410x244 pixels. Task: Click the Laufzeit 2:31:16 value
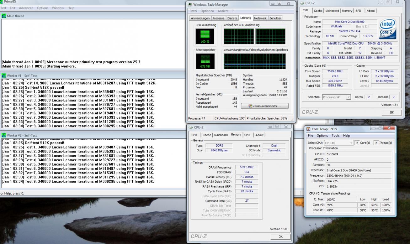pyautogui.click(x=281, y=91)
